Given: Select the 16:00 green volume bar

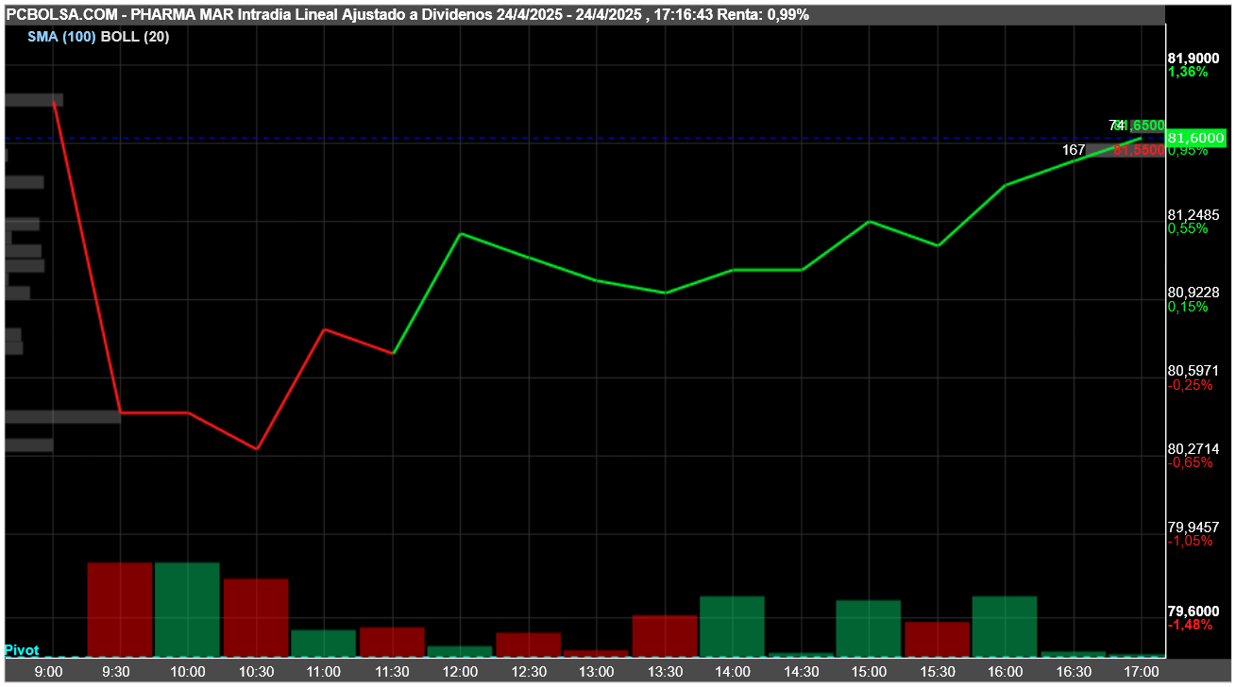Looking at the screenshot, I should coord(1005,627).
